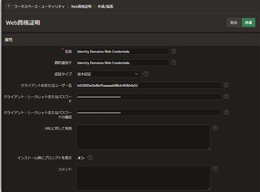
Task: Open help for password confirmation field
Action: point(226,112)
